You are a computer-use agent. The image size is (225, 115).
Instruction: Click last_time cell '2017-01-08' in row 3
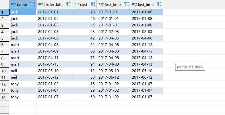(146, 25)
